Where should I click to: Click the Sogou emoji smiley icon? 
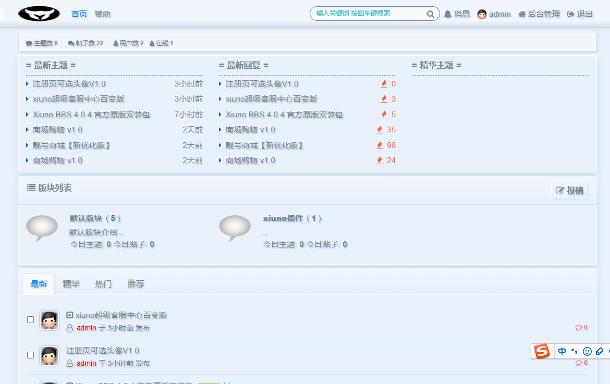point(587,352)
